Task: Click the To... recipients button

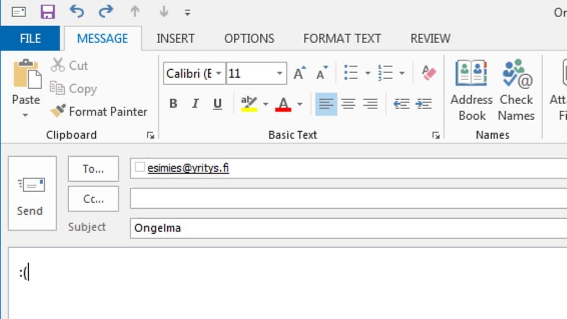Action: [93, 169]
